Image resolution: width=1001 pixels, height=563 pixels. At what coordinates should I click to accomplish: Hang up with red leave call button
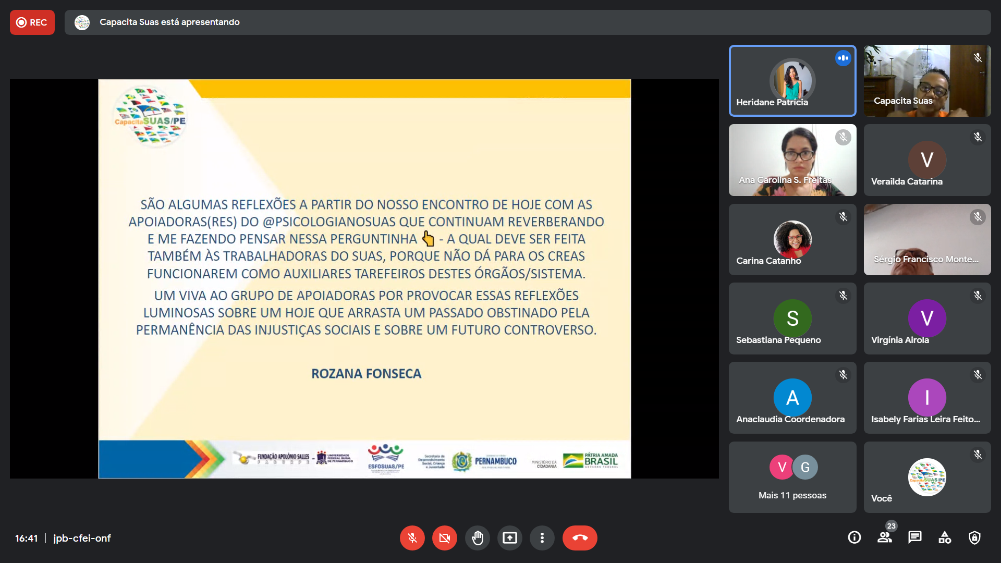pos(580,538)
